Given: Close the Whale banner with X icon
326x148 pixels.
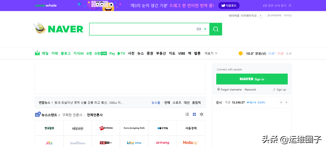Looking at the screenshot, I should click(290, 5).
